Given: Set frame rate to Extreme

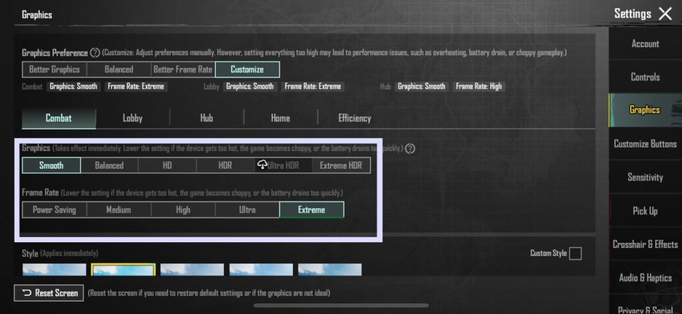Looking at the screenshot, I should [312, 210].
